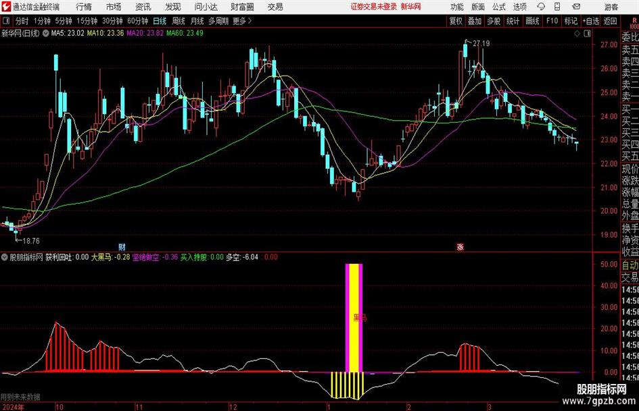Open the 行情 menu

click(84, 7)
